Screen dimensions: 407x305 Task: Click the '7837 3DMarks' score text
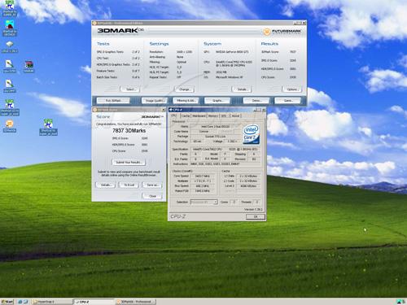coord(129,131)
